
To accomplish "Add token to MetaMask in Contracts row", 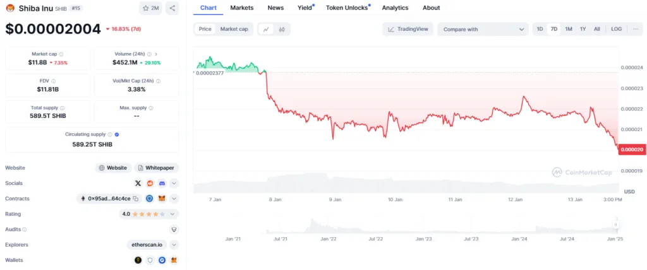I will 162,199.
